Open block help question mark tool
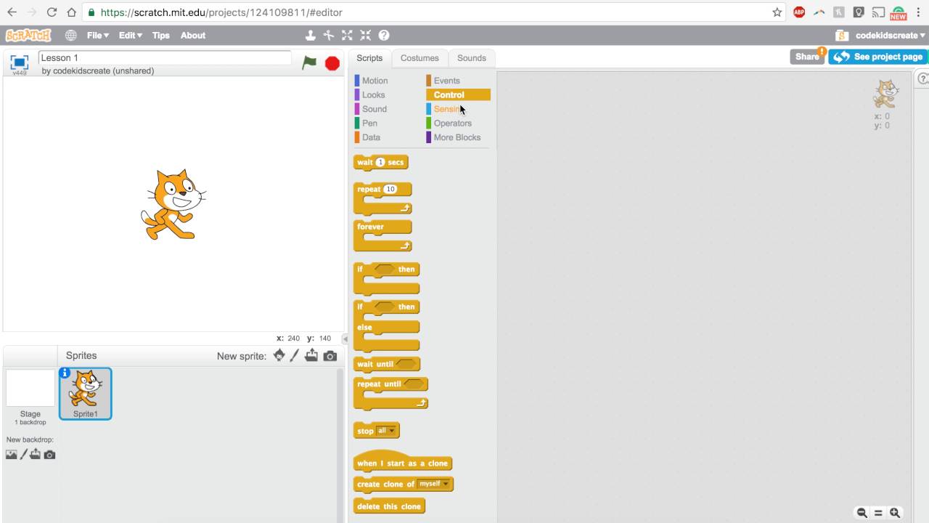The width and height of the screenshot is (929, 523). click(x=384, y=35)
